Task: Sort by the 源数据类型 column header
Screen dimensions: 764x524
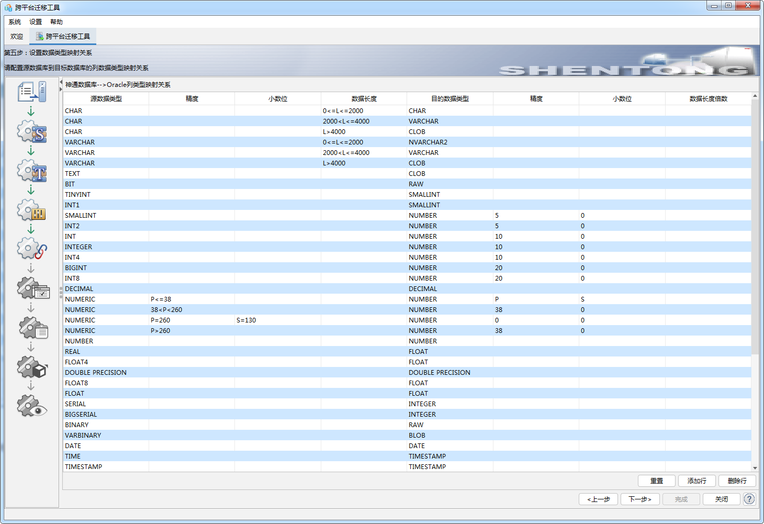Action: coord(106,98)
